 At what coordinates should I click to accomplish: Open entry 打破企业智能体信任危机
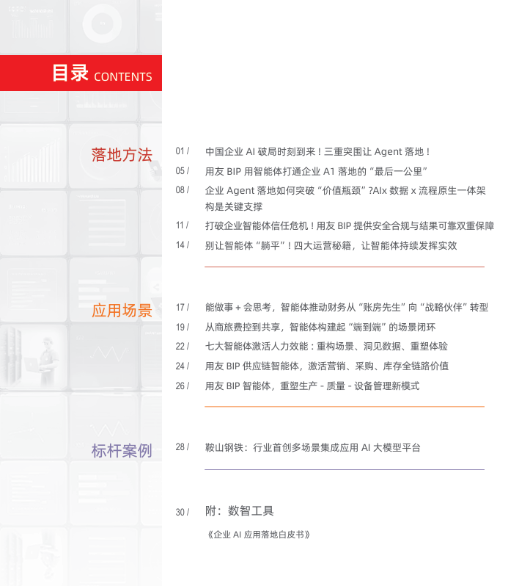tap(349, 225)
